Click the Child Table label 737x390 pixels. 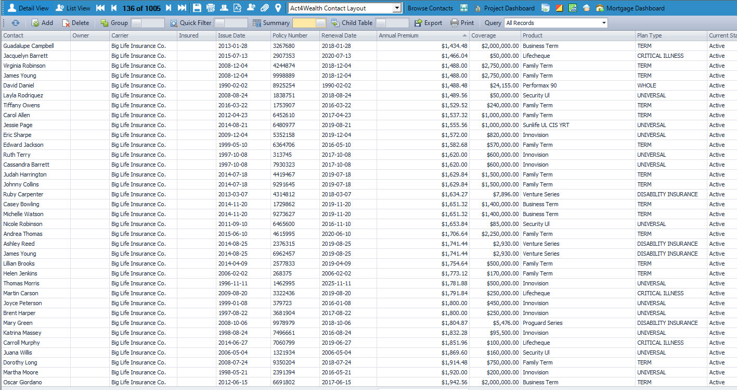[357, 23]
